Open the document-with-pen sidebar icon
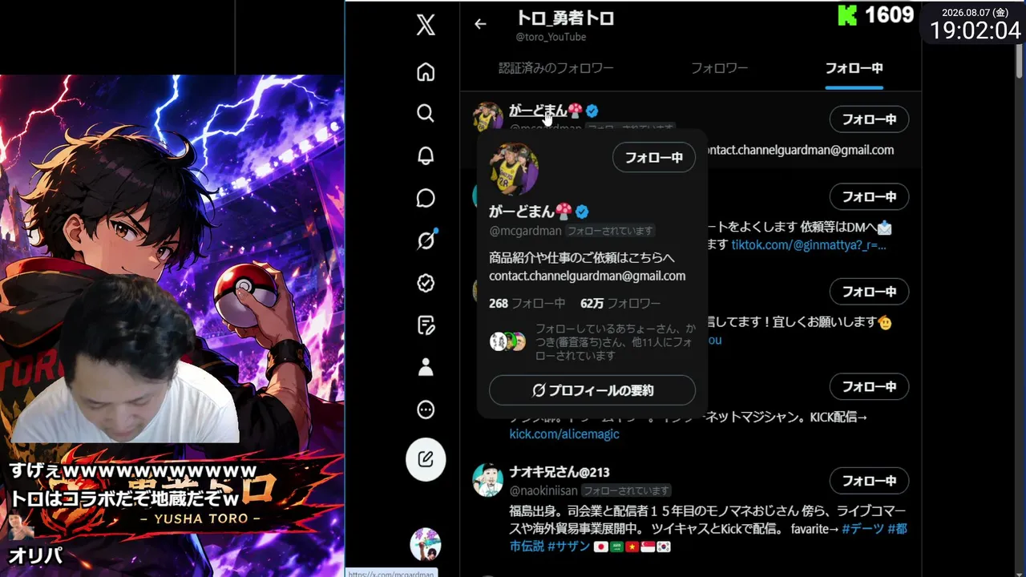This screenshot has width=1026, height=577. (x=426, y=325)
